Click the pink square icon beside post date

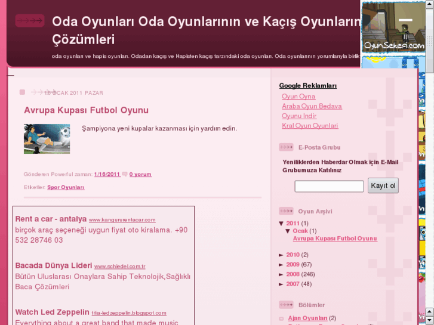[x=23, y=92]
